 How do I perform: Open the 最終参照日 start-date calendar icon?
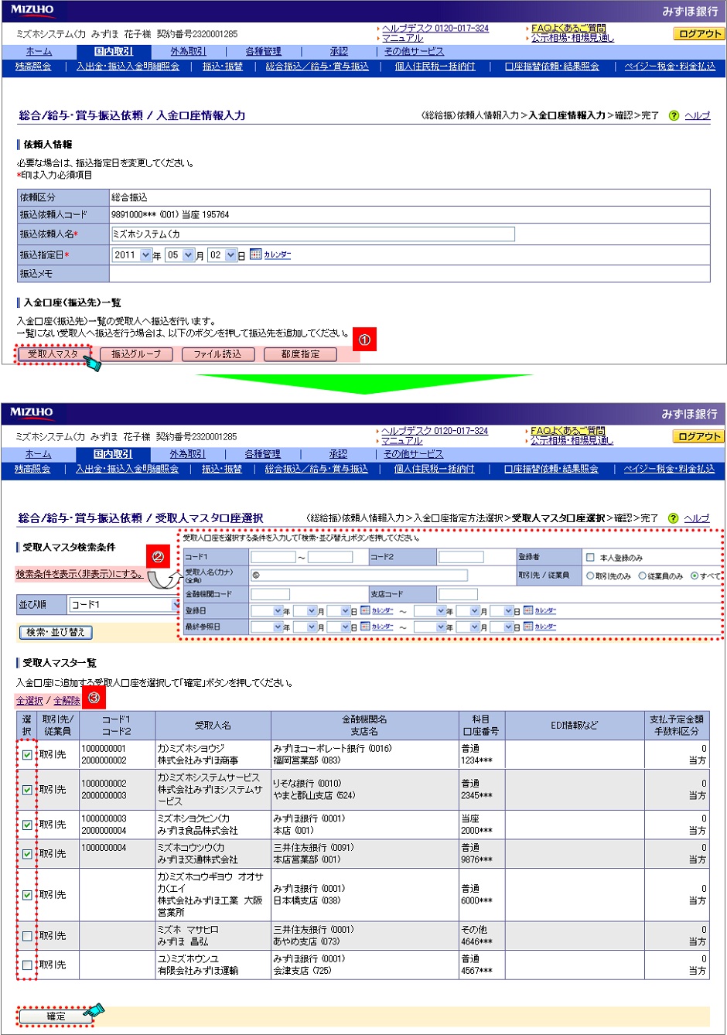[366, 627]
